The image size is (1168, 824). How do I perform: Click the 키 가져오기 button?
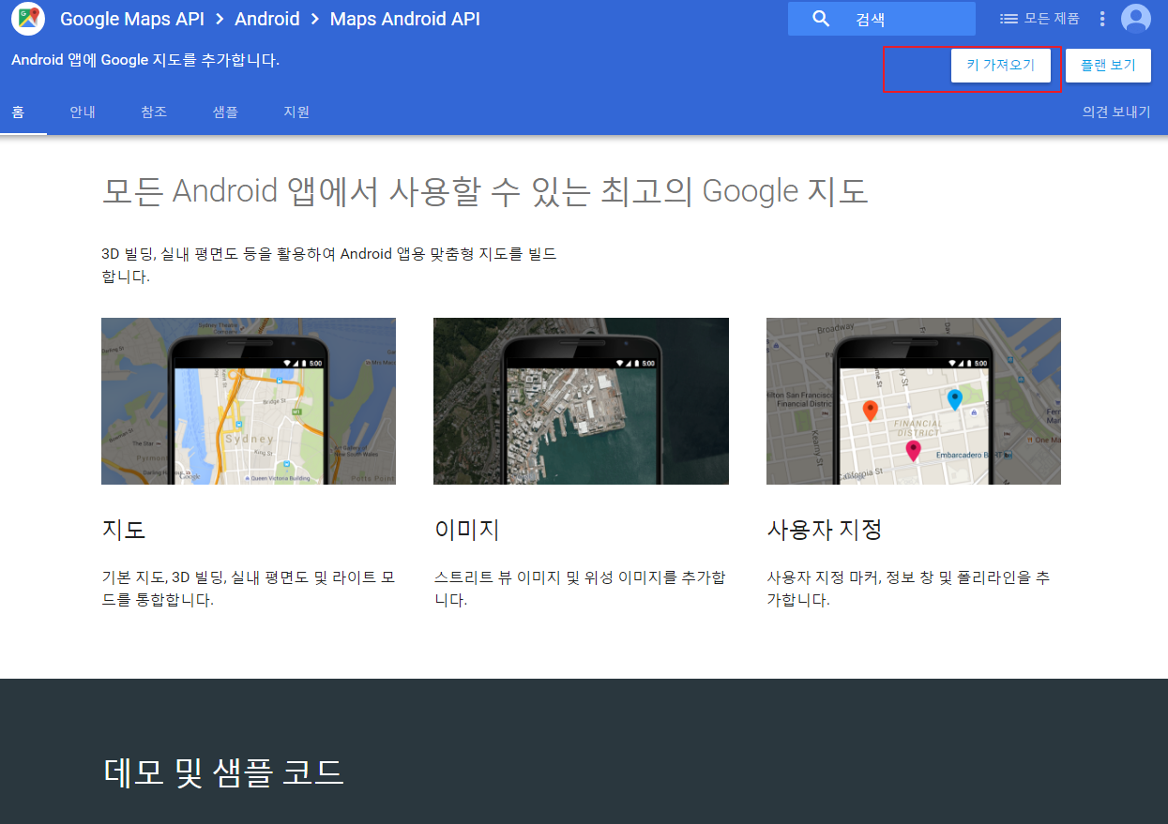pos(1000,66)
